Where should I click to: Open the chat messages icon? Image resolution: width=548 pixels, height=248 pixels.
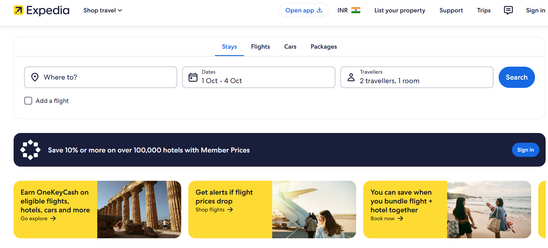508,10
